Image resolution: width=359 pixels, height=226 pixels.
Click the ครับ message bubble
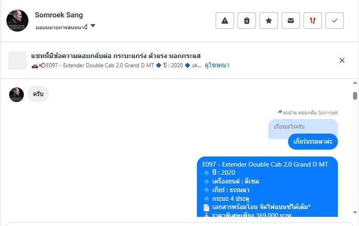pos(38,94)
